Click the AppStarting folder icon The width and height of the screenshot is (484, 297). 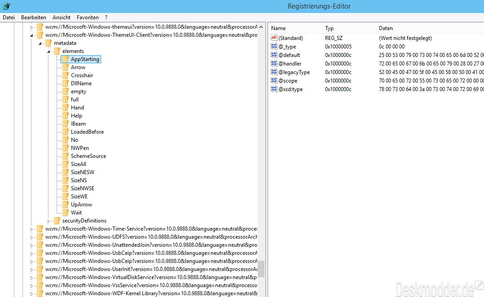tap(66, 59)
